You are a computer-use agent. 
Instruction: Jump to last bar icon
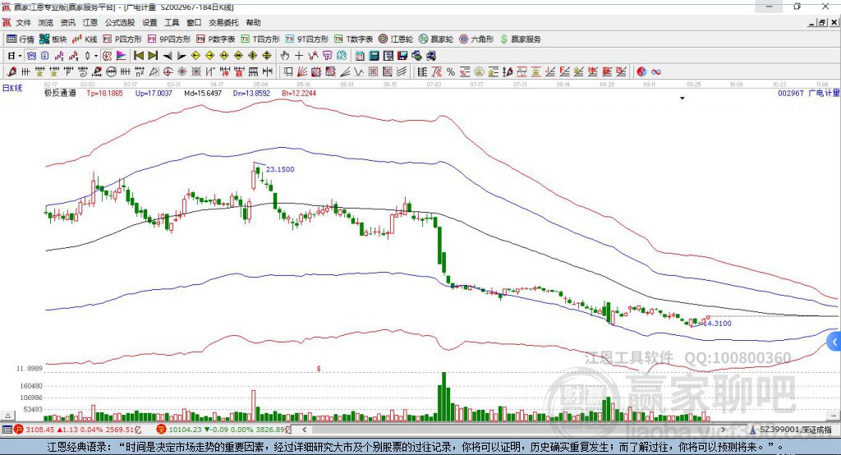point(153,56)
